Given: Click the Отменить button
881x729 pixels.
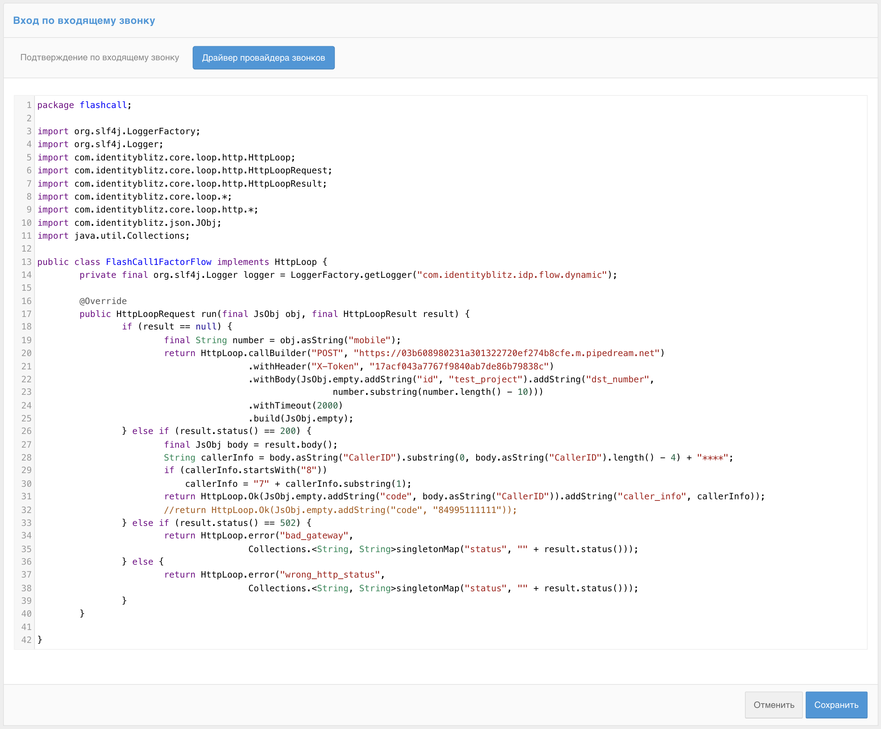Looking at the screenshot, I should point(774,705).
